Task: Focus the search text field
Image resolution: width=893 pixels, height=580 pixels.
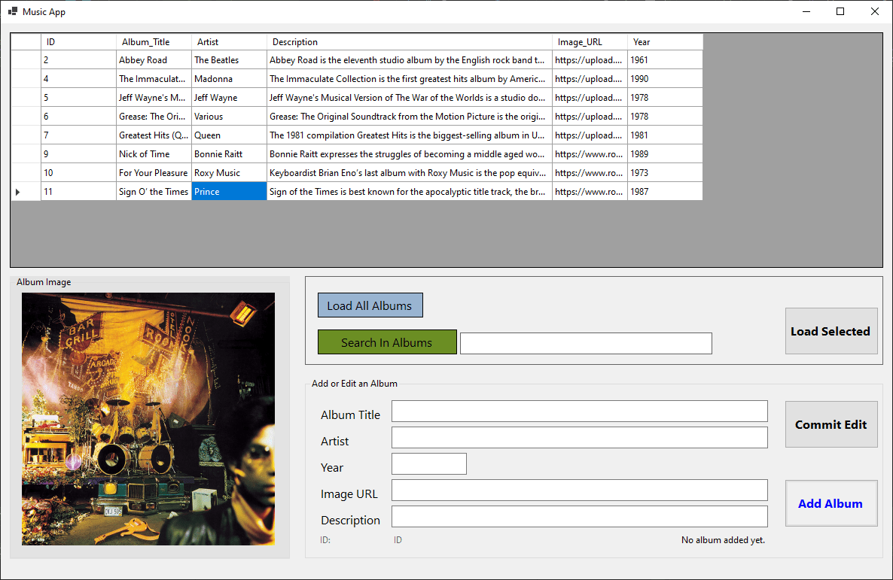Action: coord(586,343)
